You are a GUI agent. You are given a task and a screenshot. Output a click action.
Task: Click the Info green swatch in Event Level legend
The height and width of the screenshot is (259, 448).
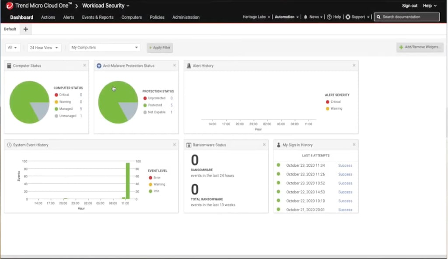click(x=150, y=191)
